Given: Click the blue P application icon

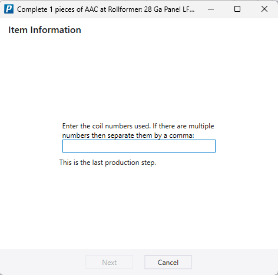Looking at the screenshot, I should click(x=9, y=9).
